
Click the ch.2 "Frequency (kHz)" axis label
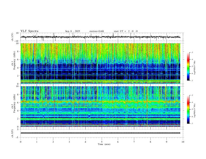pyautogui.click(x=14, y=103)
